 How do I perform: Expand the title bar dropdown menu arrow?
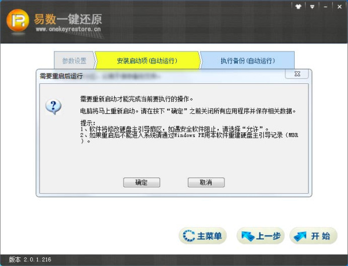[x=312, y=7]
